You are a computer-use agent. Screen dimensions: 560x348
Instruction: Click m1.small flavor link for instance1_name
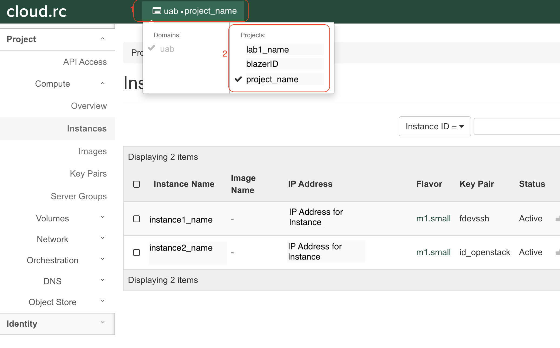pos(433,218)
